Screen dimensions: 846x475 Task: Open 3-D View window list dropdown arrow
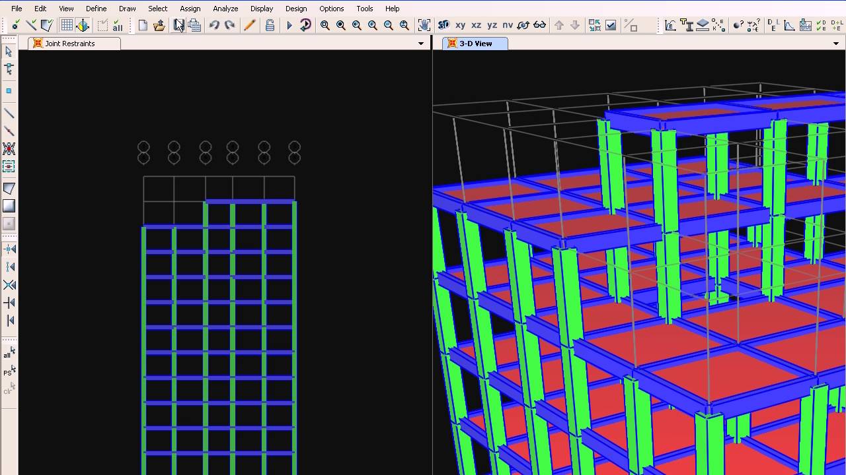(836, 44)
